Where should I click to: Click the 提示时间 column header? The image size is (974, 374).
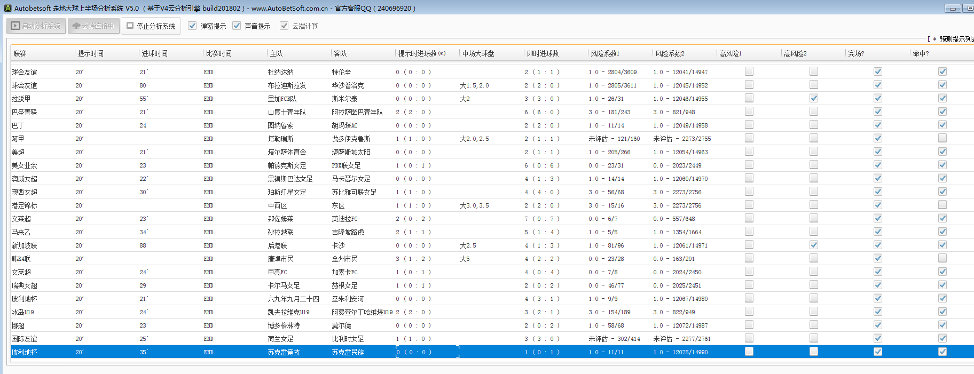point(91,53)
